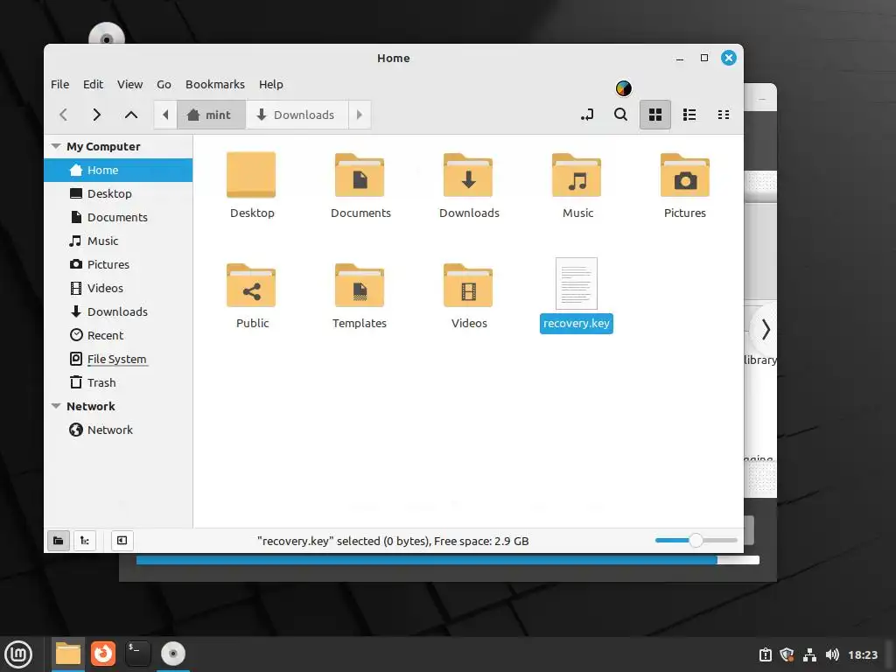Launch Firefox from the taskbar
Screen dimensions: 896x672
coord(103,654)
